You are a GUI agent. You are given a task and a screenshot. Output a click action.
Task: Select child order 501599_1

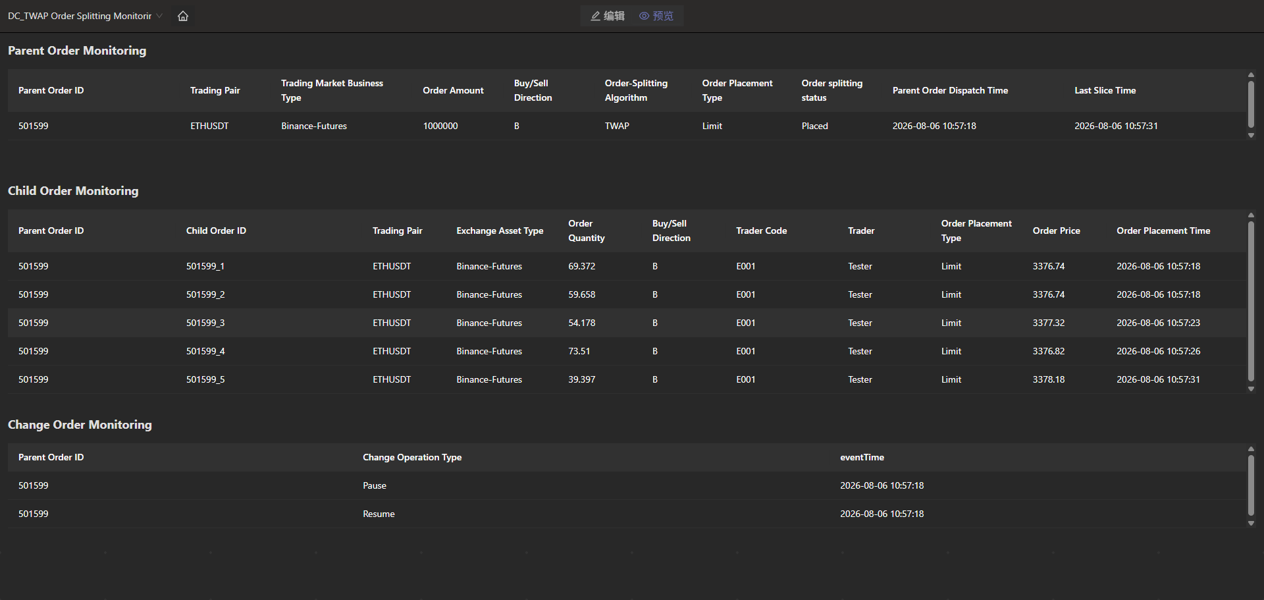[x=205, y=266]
